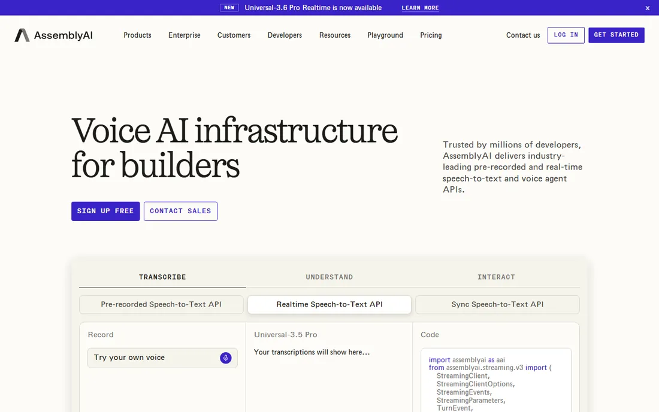Close the announcement banner

[x=648, y=8]
